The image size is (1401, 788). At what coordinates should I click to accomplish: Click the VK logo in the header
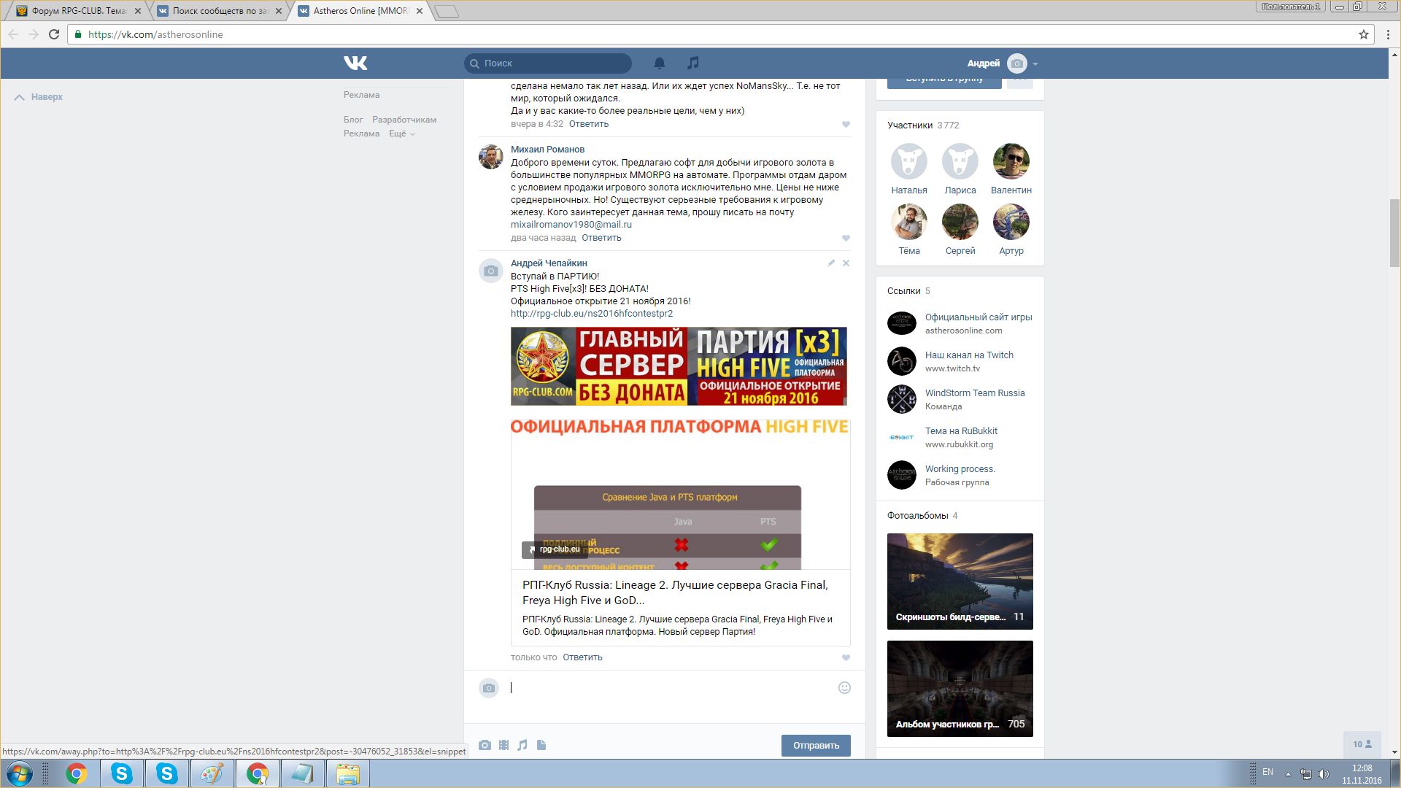[x=355, y=63]
